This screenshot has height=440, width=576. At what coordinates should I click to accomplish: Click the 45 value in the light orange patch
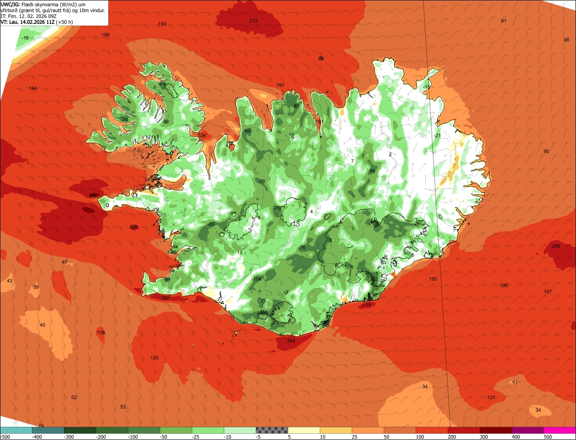coord(42,325)
